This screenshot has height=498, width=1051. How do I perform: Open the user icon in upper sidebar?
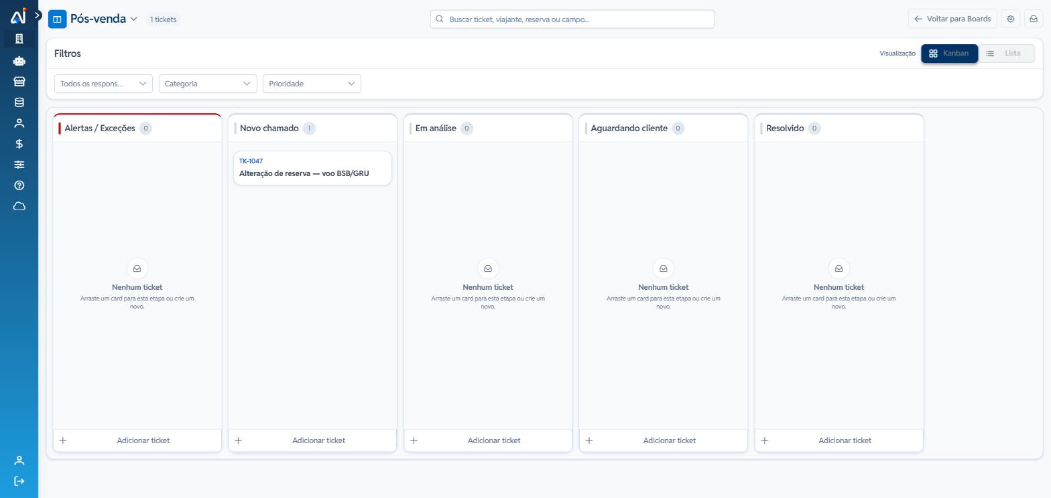point(19,123)
